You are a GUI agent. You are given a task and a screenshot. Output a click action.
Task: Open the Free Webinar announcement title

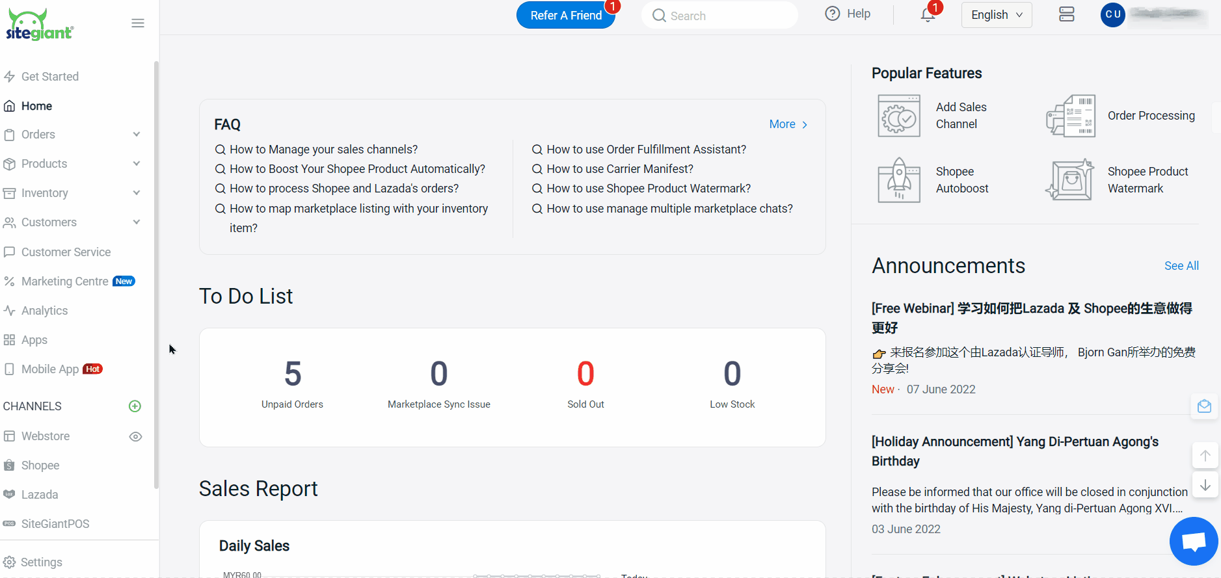1032,318
